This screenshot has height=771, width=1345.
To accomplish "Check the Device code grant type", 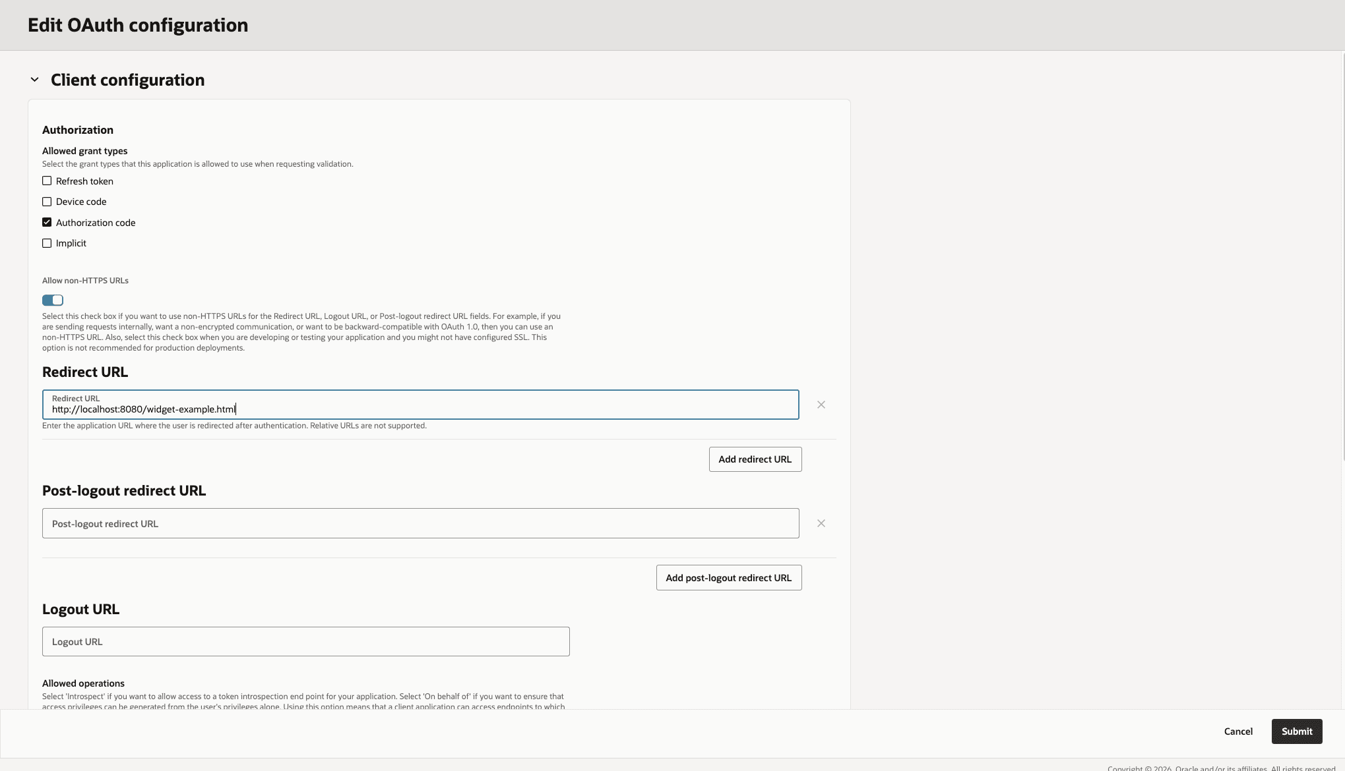I will point(47,202).
